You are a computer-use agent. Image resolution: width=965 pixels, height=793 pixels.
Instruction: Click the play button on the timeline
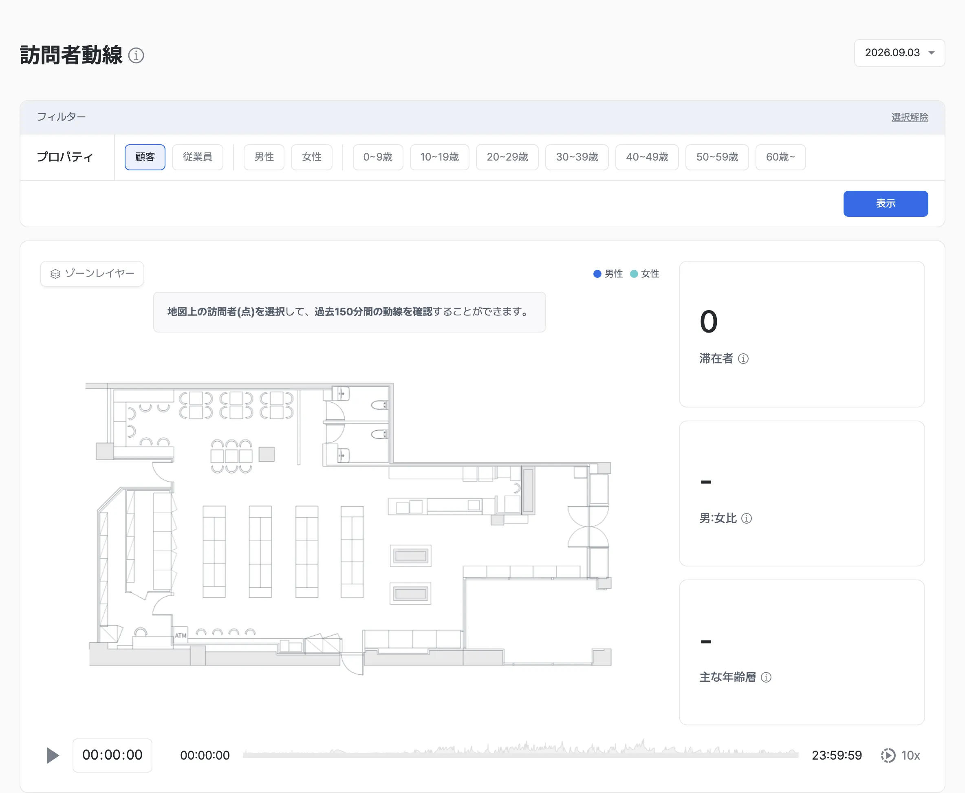[53, 756]
